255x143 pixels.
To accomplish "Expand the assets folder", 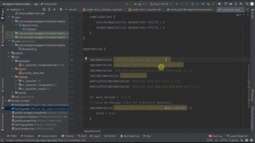I will (x=9, y=53).
